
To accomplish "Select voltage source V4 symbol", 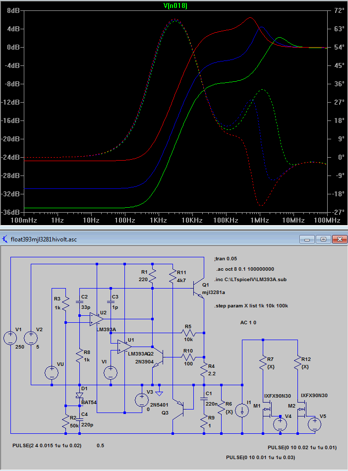I will coord(280,424).
